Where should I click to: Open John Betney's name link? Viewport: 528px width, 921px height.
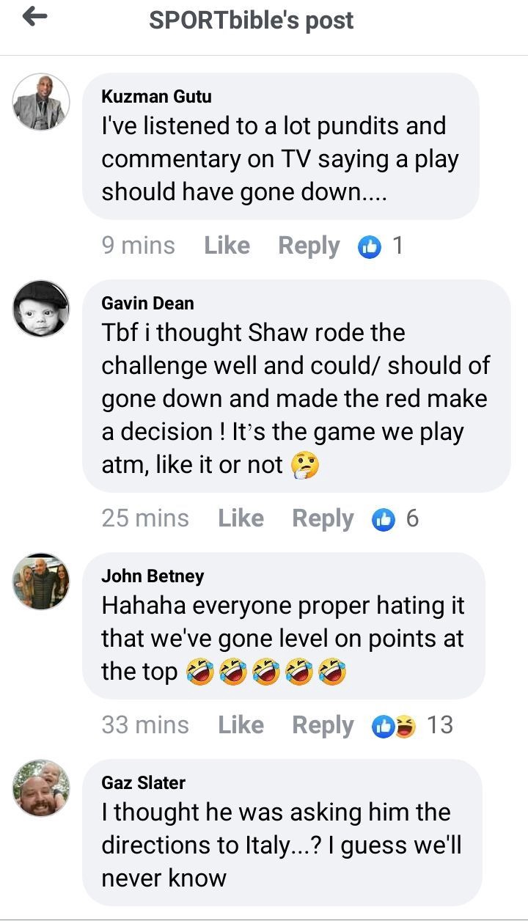click(153, 576)
